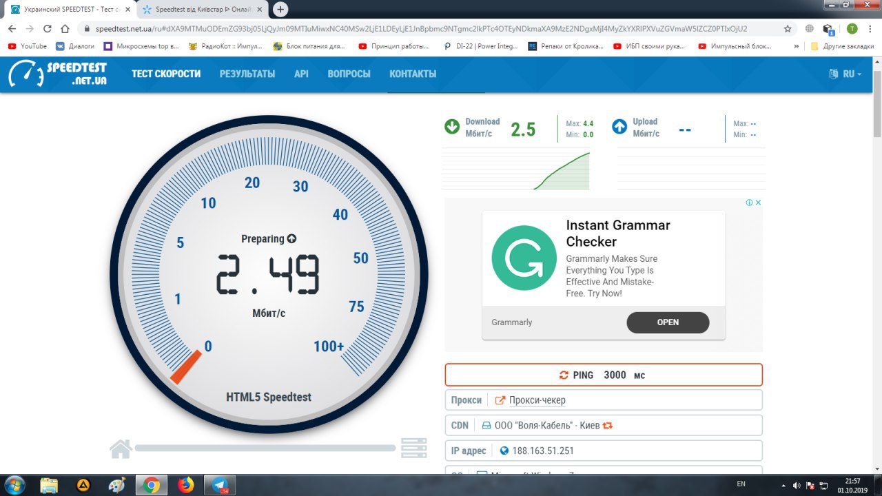Screen dimensions: 882x496
Task: Click the blue Upload arrow icon
Action: 619,127
